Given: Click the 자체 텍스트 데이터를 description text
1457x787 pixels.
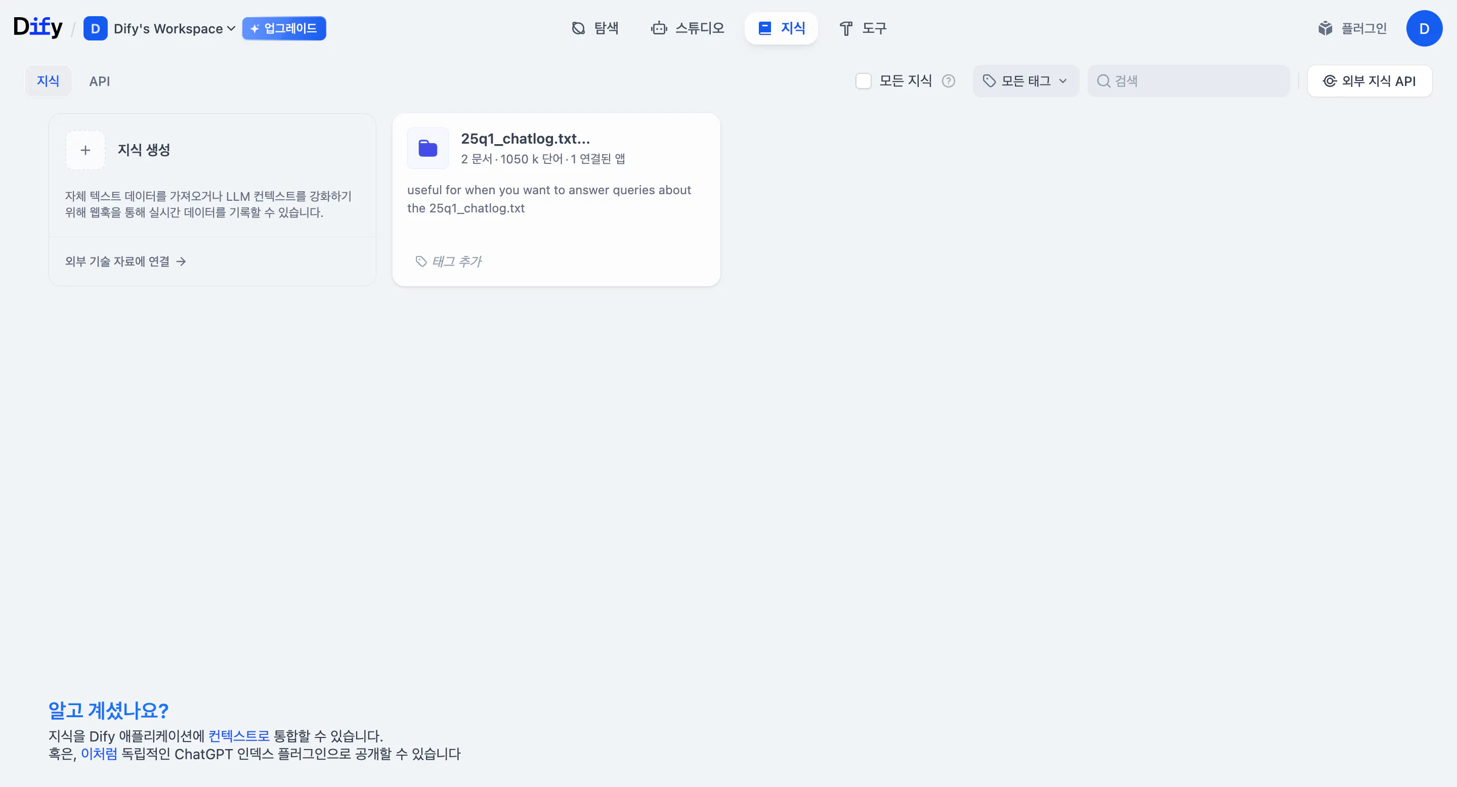Looking at the screenshot, I should pos(208,204).
